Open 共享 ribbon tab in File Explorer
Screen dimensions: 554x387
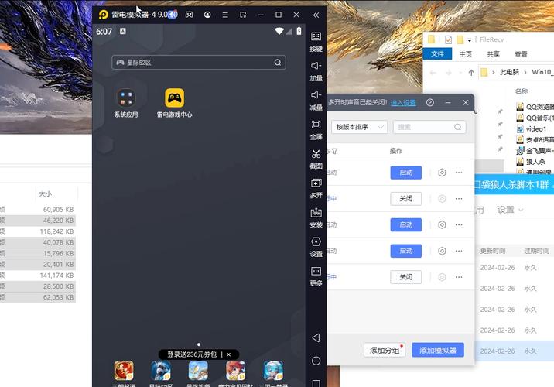point(493,54)
